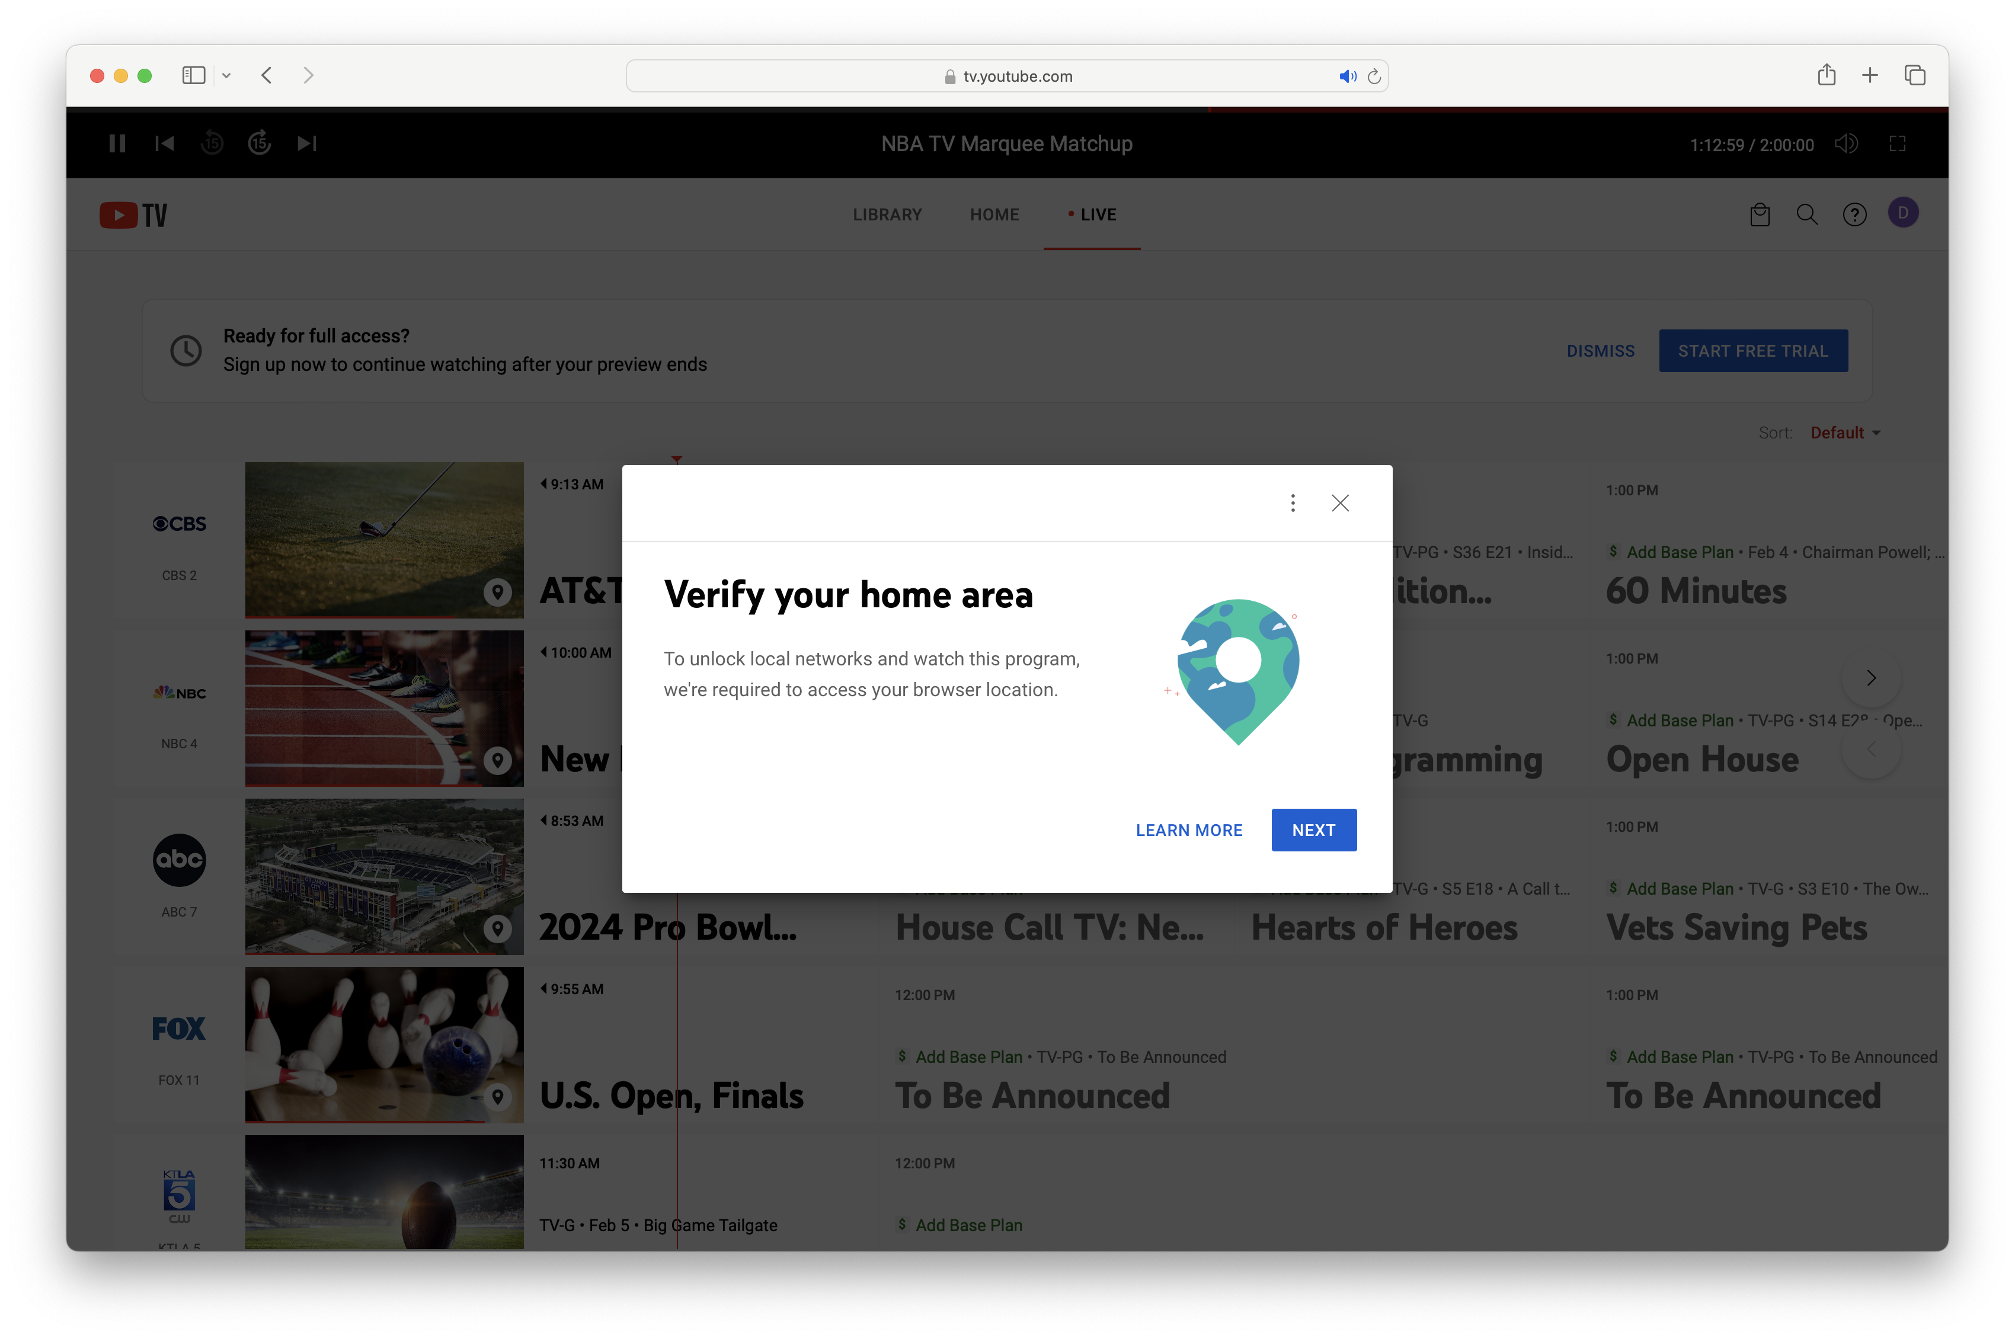Open the shopping bag store icon

[1760, 214]
